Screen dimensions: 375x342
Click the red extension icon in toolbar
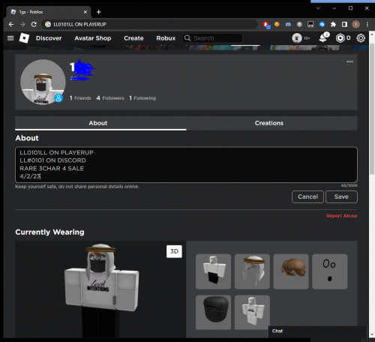click(x=266, y=25)
